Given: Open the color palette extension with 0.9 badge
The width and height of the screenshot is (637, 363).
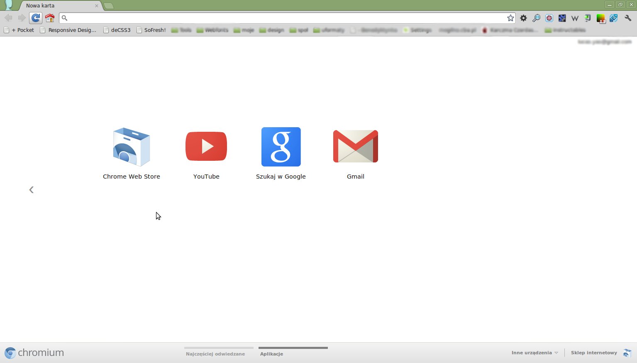Looking at the screenshot, I should click(600, 18).
